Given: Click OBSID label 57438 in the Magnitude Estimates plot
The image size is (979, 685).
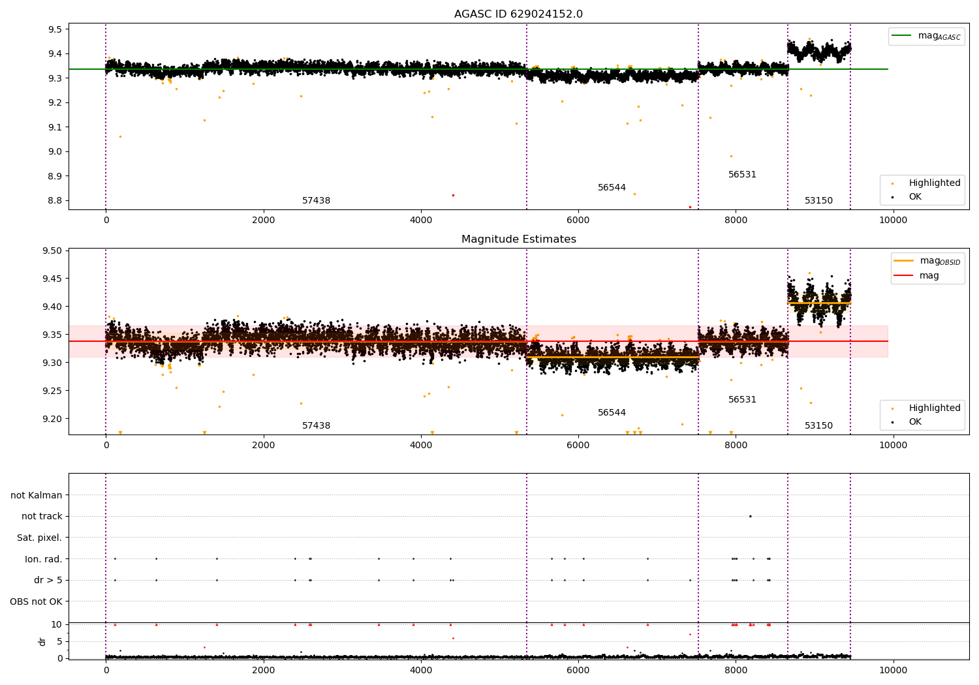Looking at the screenshot, I should tap(317, 426).
